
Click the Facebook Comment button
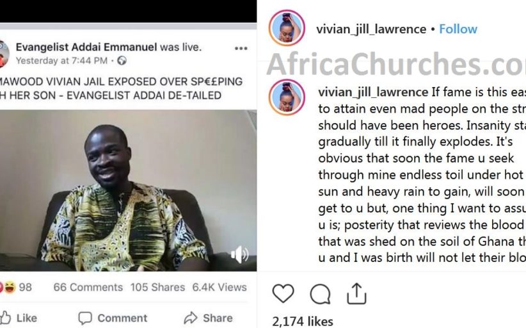[113, 318]
